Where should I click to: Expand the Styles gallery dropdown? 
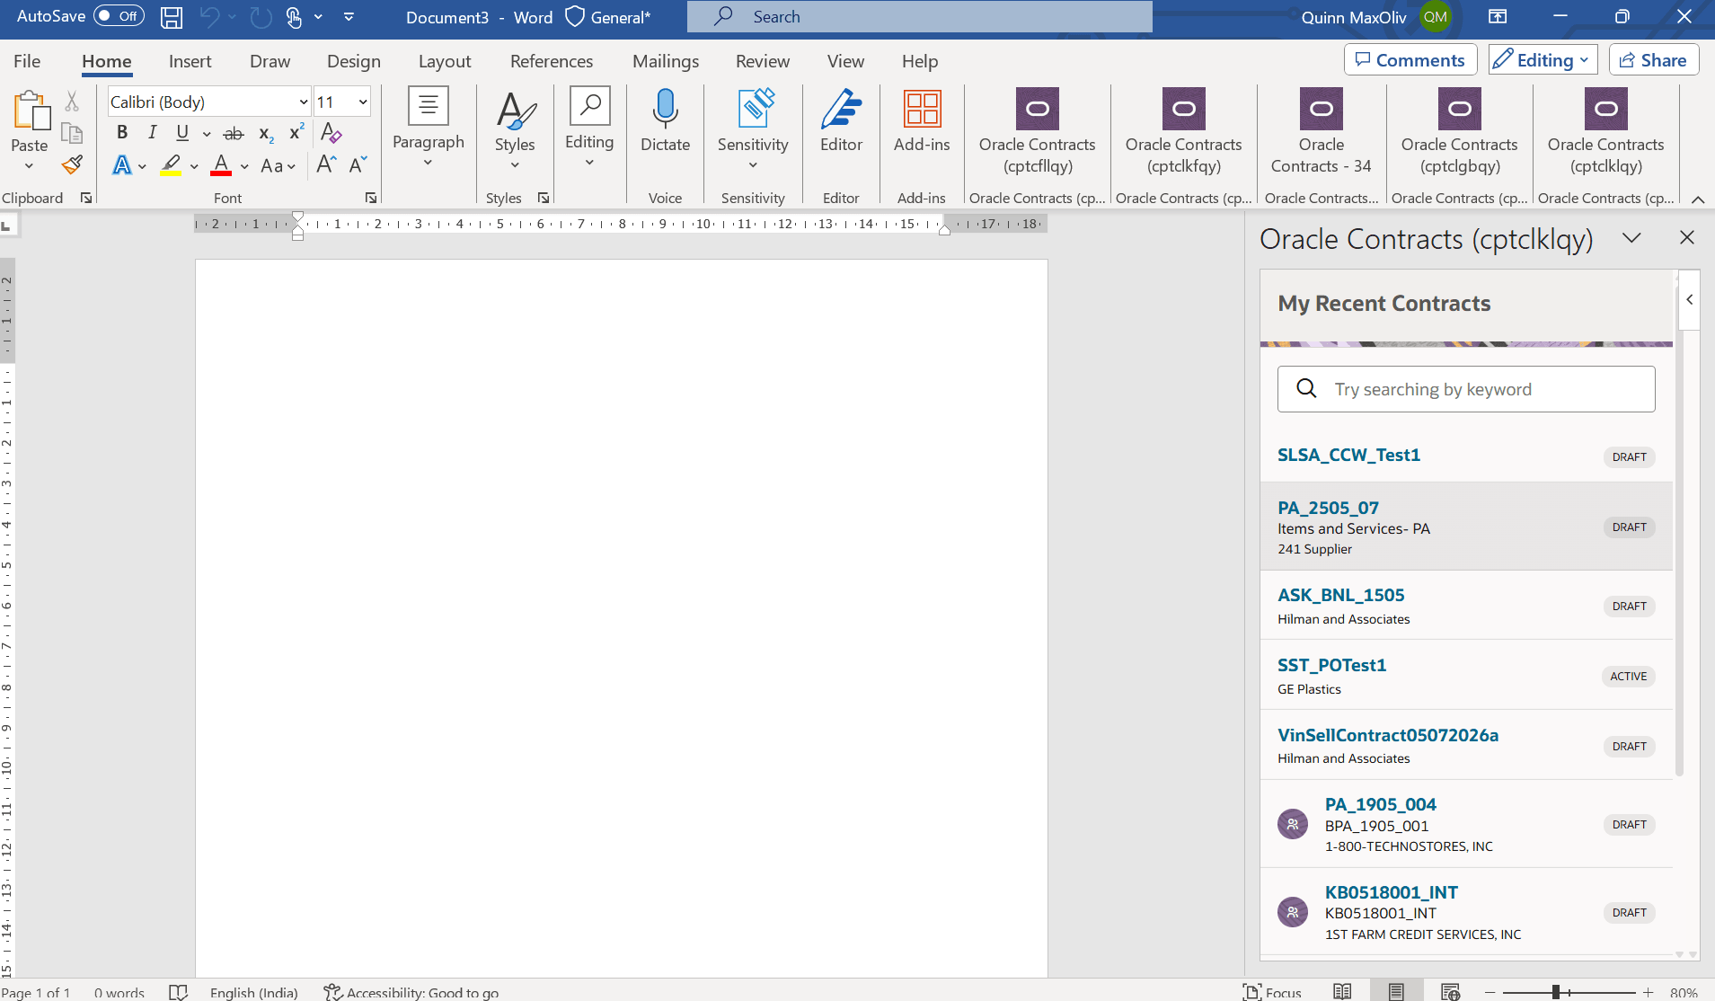pyautogui.click(x=515, y=164)
